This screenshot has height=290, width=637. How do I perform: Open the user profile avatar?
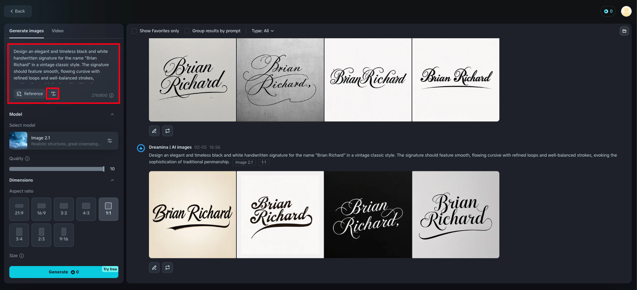click(626, 11)
